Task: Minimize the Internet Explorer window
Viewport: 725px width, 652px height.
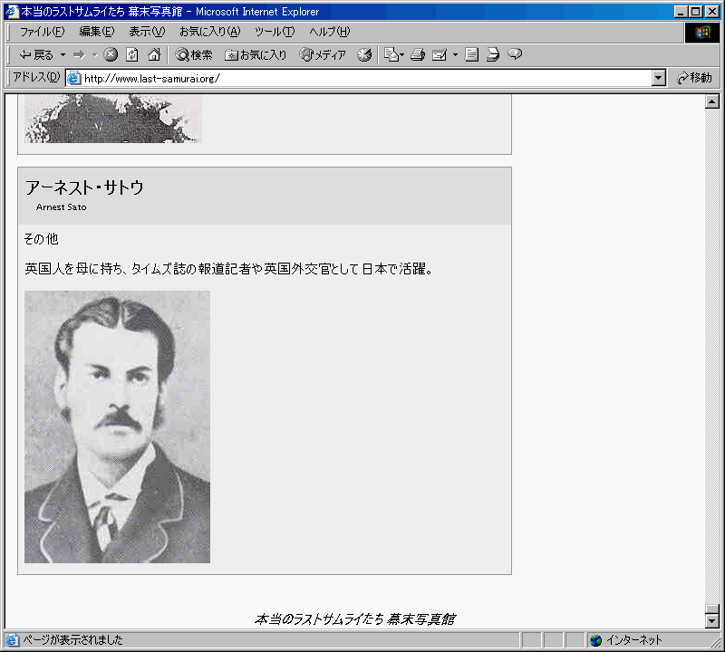Action: [681, 12]
